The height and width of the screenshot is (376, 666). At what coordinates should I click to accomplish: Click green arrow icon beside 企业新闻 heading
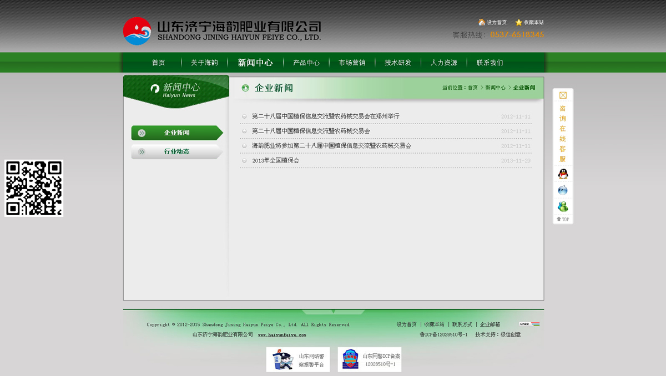245,88
